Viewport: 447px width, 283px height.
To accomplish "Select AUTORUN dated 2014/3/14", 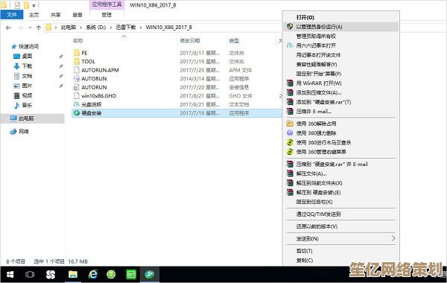I will [x=94, y=78].
